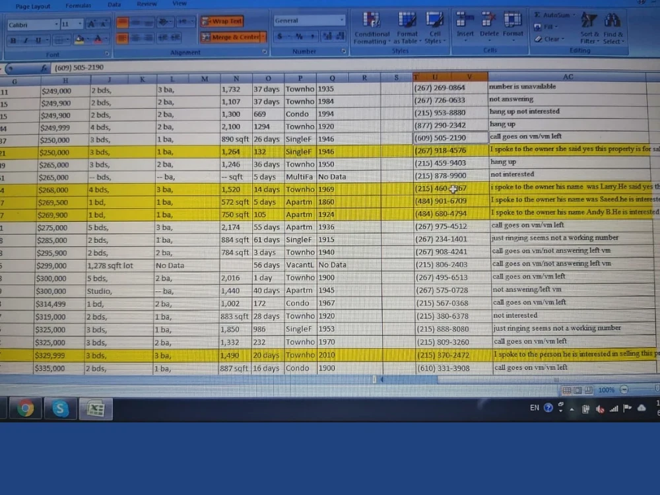Open the Alignment dialog launcher
Screen dimensions: 660x495
(265, 51)
